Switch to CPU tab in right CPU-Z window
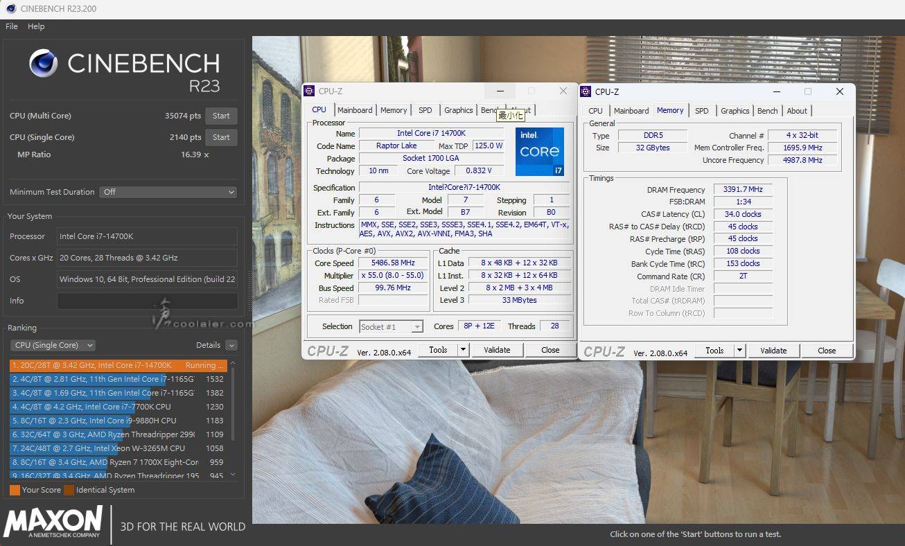Image resolution: width=905 pixels, height=546 pixels. coord(595,111)
